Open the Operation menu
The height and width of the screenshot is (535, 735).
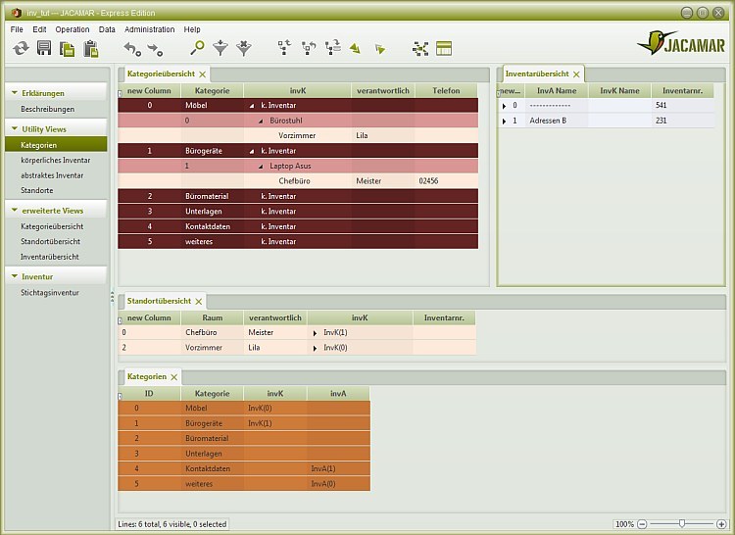point(73,29)
